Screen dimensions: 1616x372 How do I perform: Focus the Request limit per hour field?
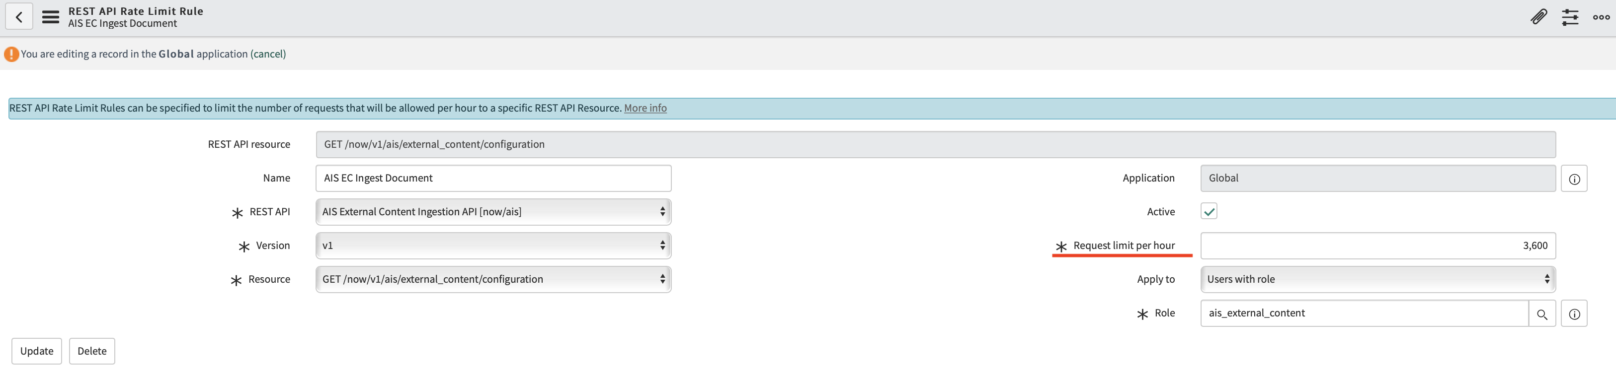coord(1377,246)
